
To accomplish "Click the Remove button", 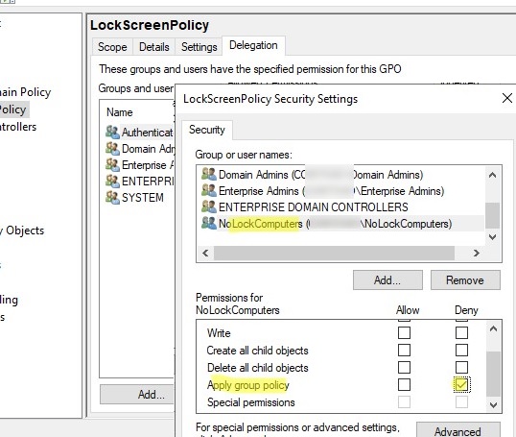I will [x=465, y=280].
